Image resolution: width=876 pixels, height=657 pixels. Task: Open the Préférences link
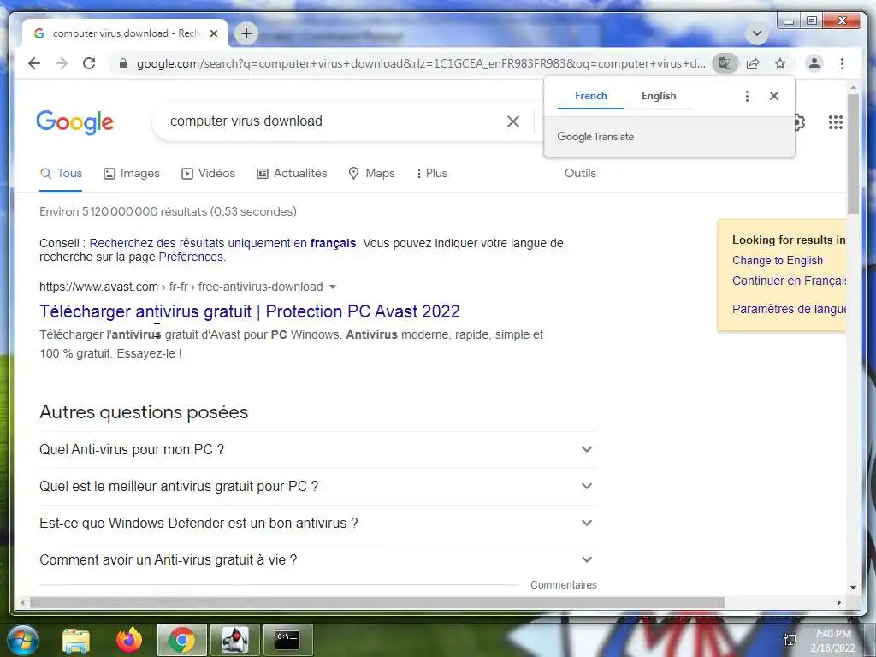pyautogui.click(x=191, y=257)
